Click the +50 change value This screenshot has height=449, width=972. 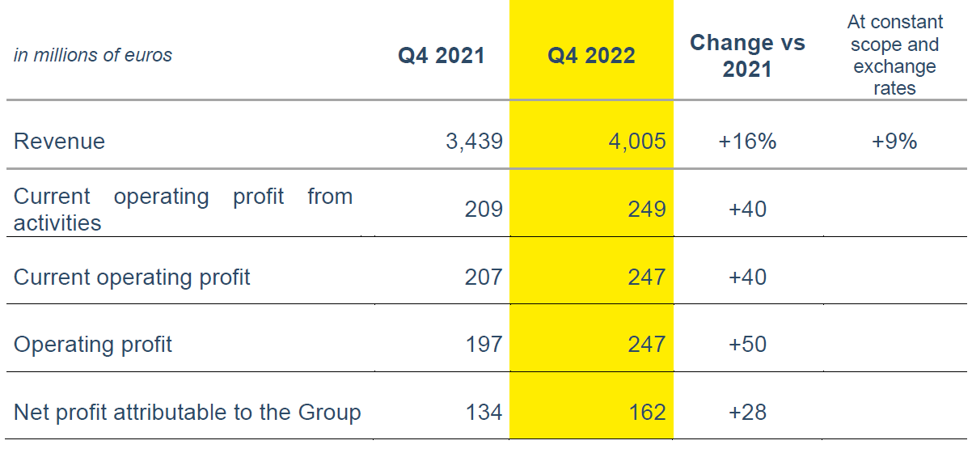pos(747,345)
